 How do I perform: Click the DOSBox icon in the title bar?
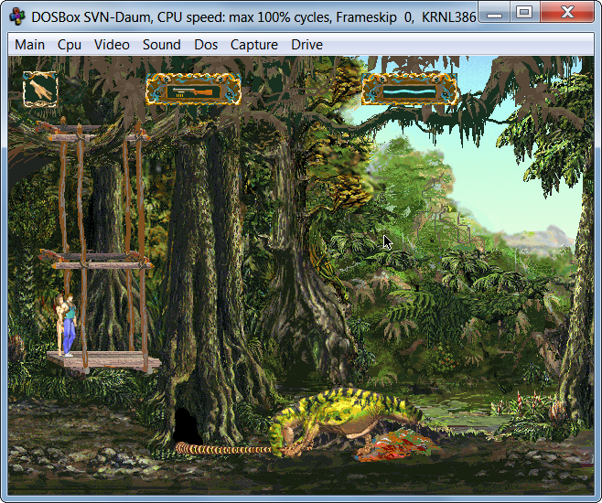pyautogui.click(x=16, y=14)
